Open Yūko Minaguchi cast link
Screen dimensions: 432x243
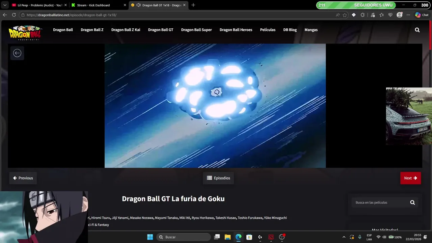point(275,218)
